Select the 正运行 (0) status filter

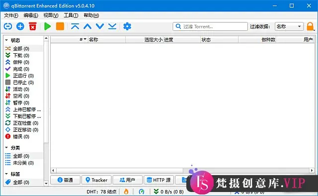23,76
